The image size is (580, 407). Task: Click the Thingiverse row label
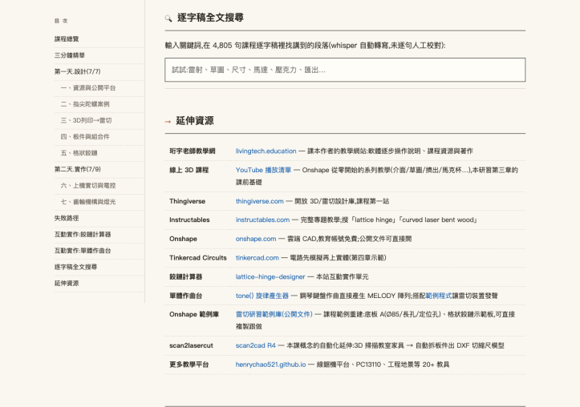[x=187, y=201]
